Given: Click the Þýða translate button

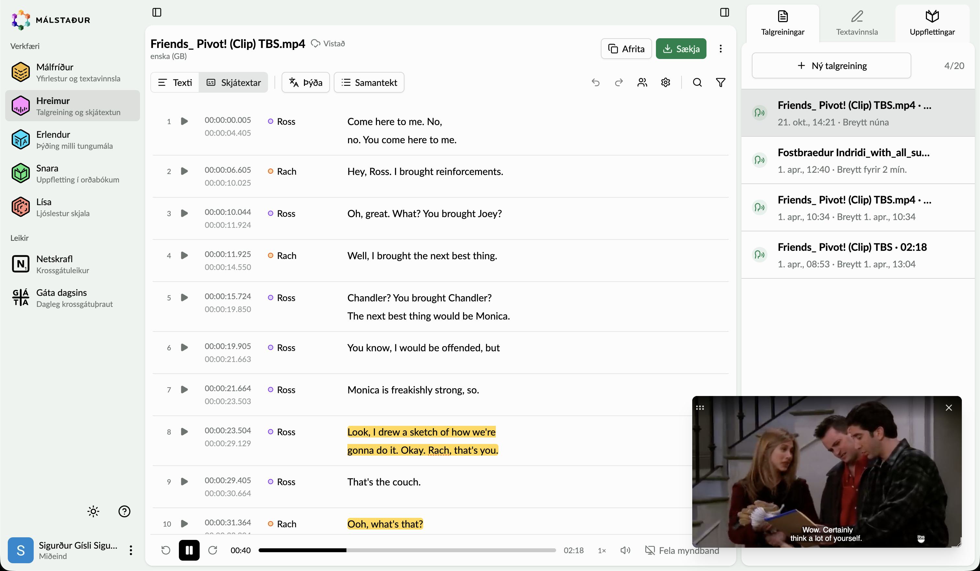Looking at the screenshot, I should tap(306, 82).
